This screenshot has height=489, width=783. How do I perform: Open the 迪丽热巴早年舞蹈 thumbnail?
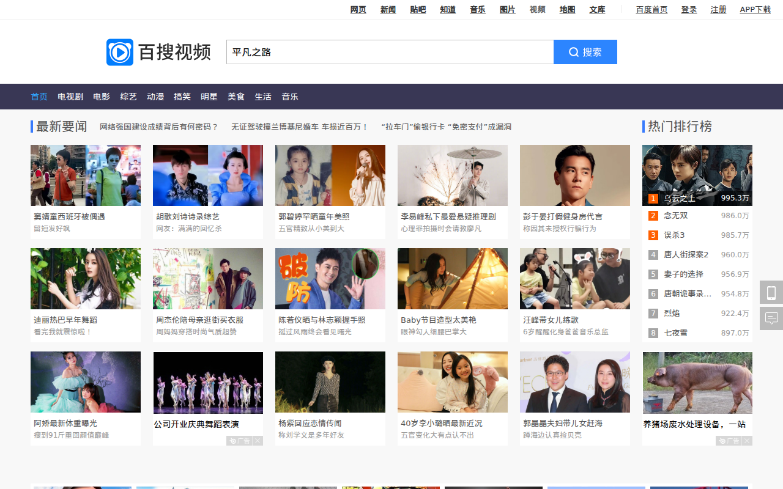point(86,279)
